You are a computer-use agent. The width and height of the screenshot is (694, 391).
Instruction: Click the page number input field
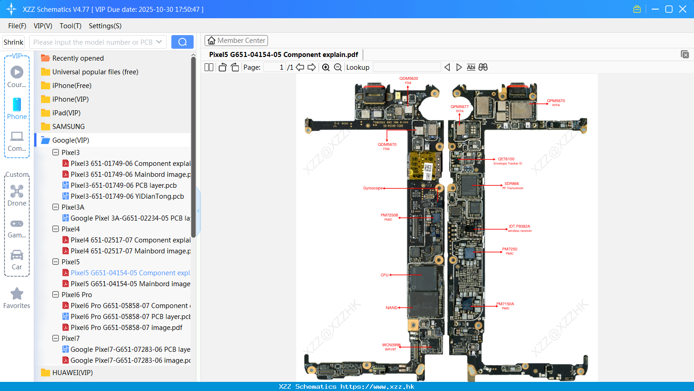tap(275, 67)
